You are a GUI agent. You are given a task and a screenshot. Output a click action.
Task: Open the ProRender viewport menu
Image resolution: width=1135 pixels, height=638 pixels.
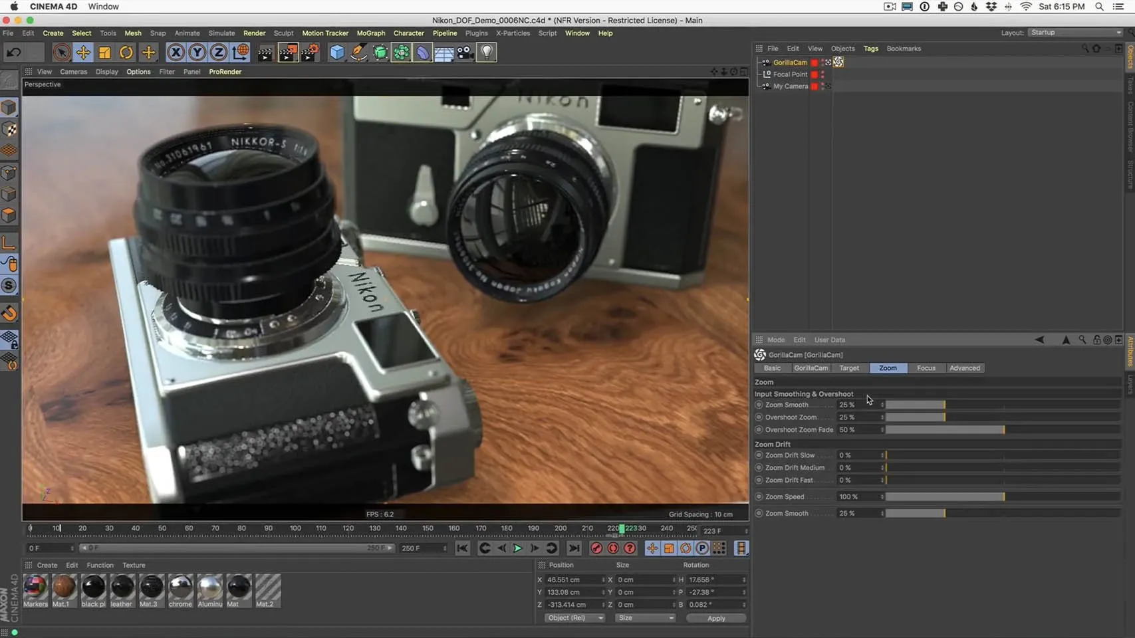coord(225,72)
